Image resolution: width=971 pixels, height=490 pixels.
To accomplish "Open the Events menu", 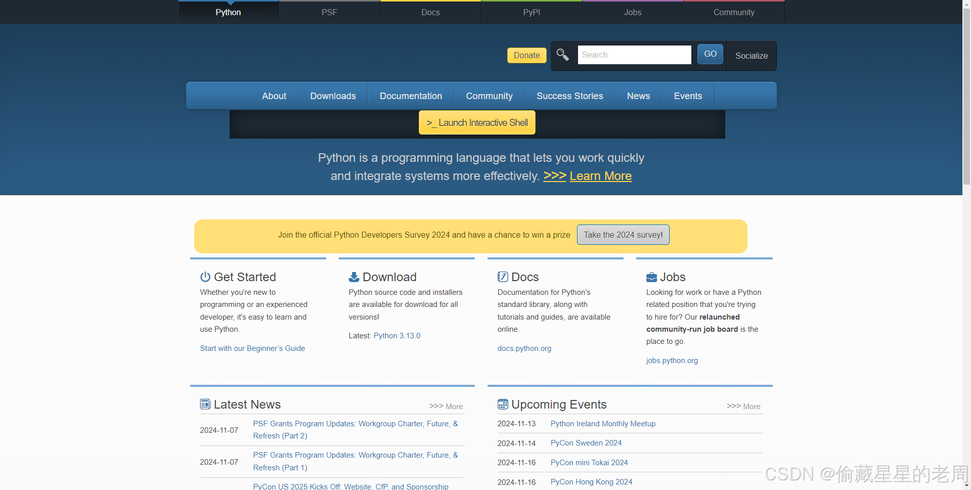I will point(688,96).
